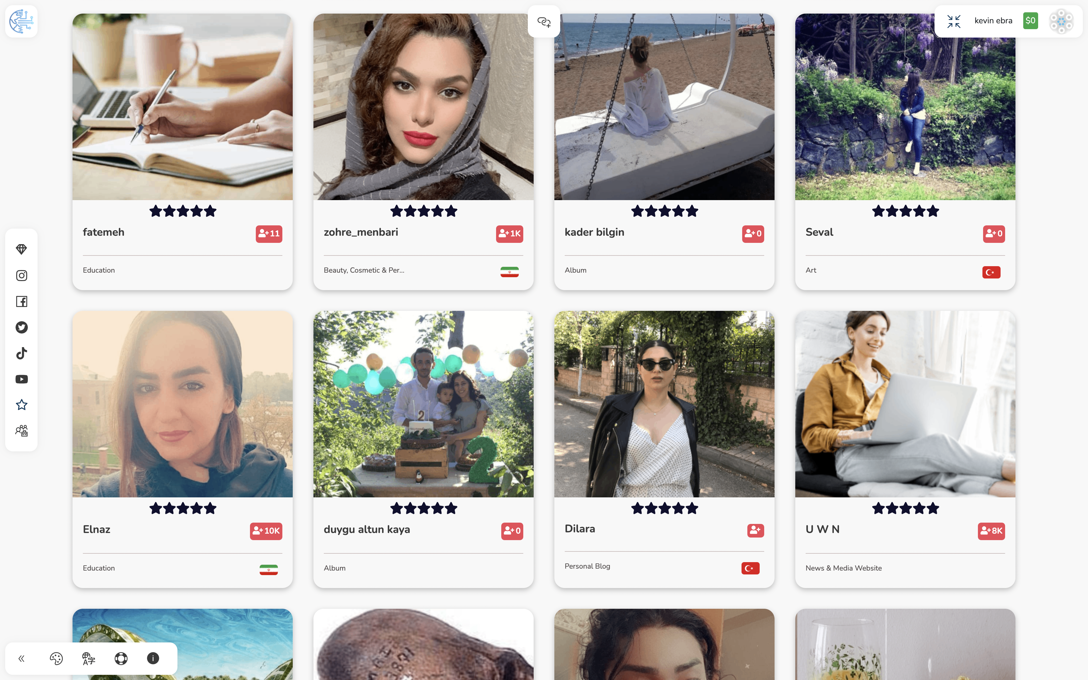
Task: Click the zohre_menbari profile name
Action: point(361,232)
